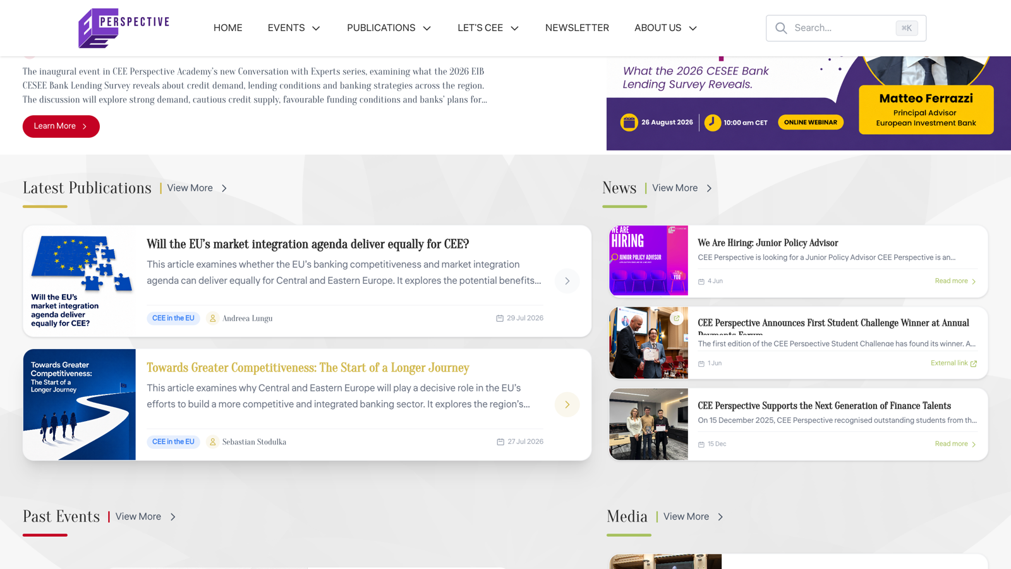The height and width of the screenshot is (569, 1011).
Task: Click the Matteo Ferrazzi webinar banner
Action: pyautogui.click(x=809, y=103)
